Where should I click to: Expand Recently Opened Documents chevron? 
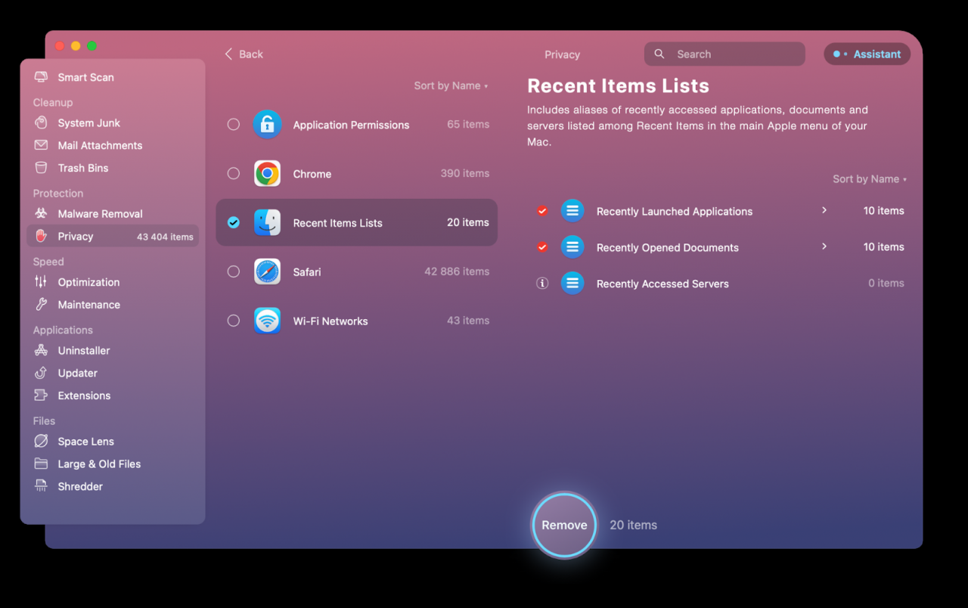[824, 247]
